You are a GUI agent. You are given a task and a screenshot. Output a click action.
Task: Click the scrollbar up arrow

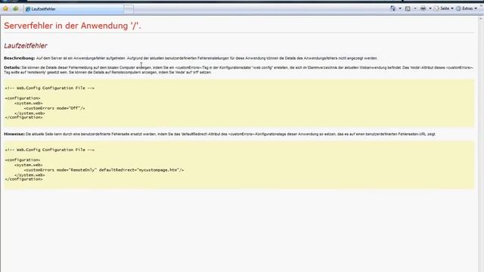pos(481,19)
